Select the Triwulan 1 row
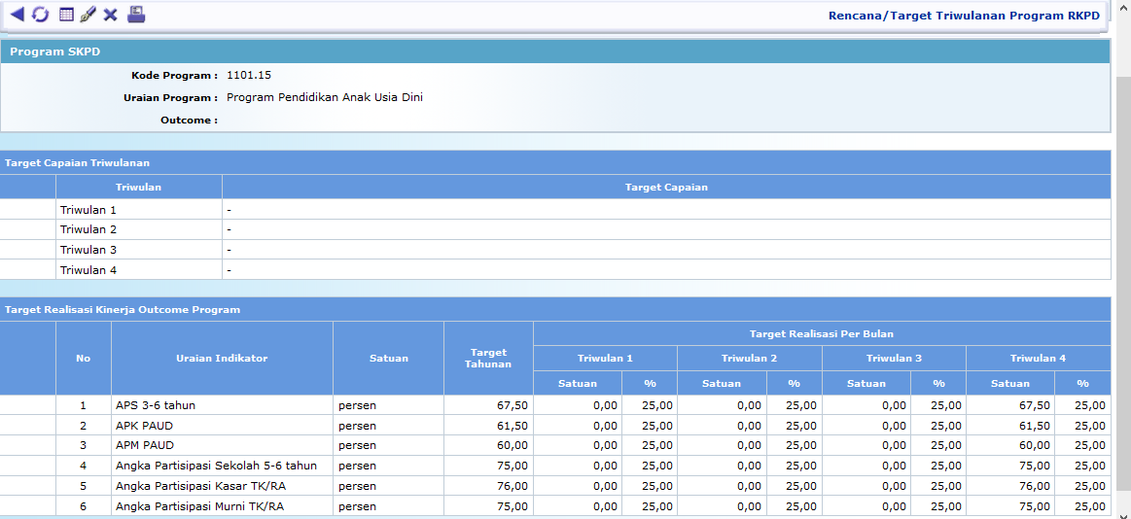Screen dimensions: 1131x519 [88, 210]
